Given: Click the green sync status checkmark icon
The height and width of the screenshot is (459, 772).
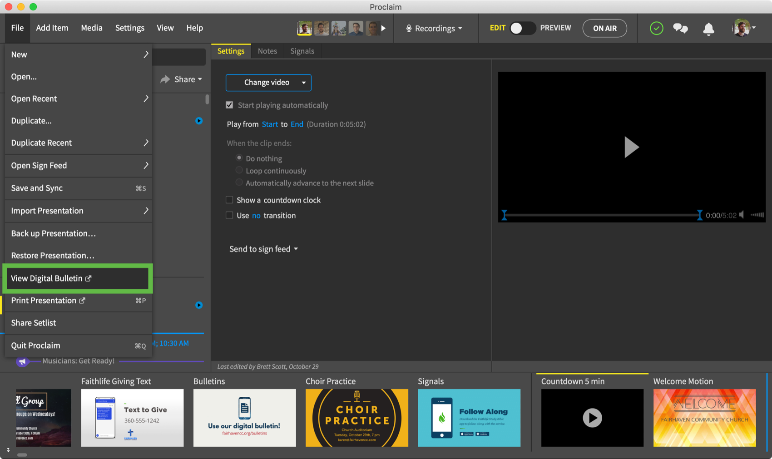Looking at the screenshot, I should coord(656,28).
